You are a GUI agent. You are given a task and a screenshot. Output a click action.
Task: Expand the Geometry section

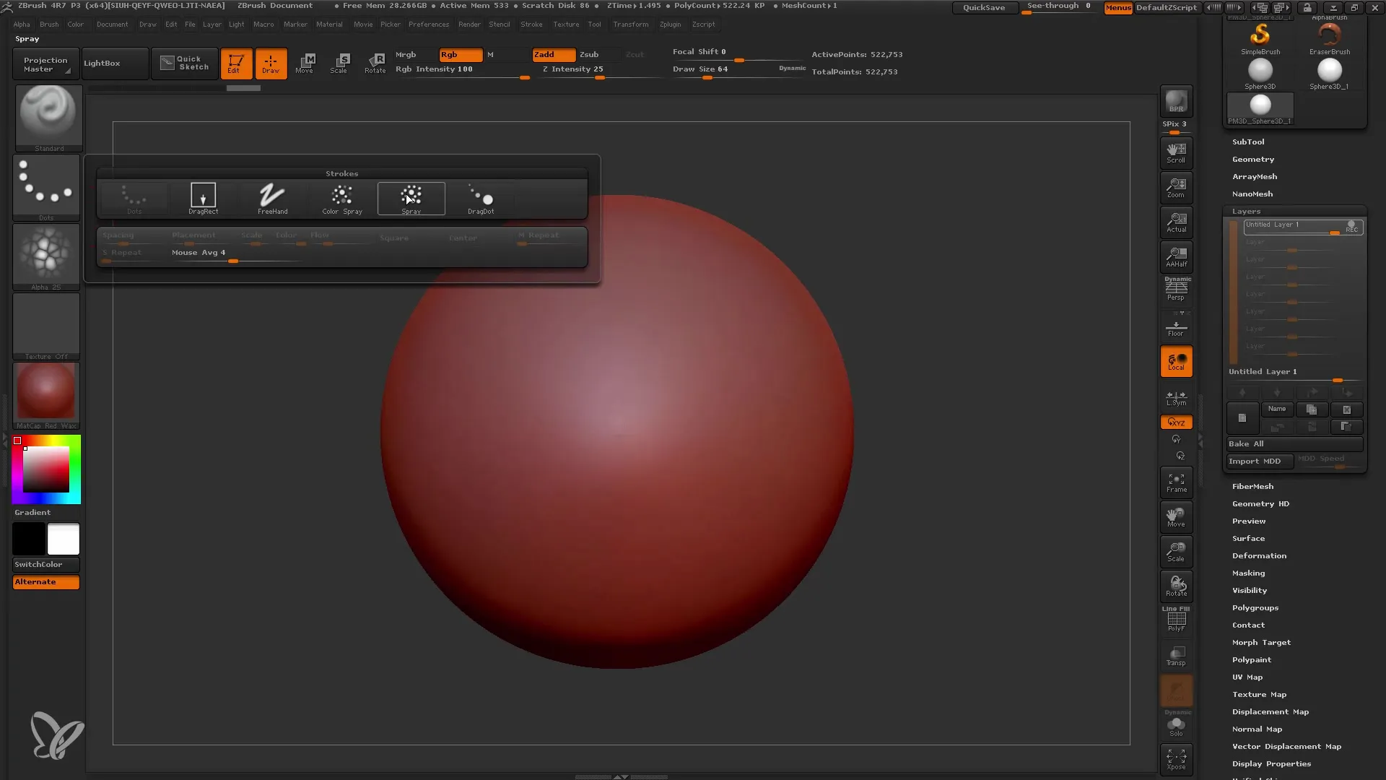pyautogui.click(x=1253, y=160)
